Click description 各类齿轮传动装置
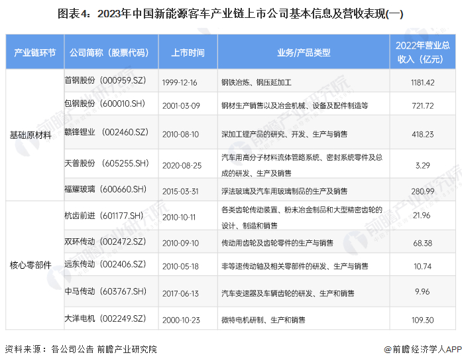The image size is (462, 363). click(302, 217)
